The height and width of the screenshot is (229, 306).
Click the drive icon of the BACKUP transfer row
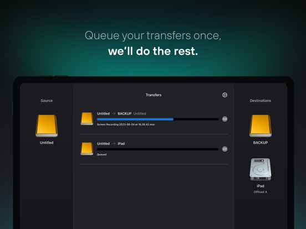click(x=87, y=118)
